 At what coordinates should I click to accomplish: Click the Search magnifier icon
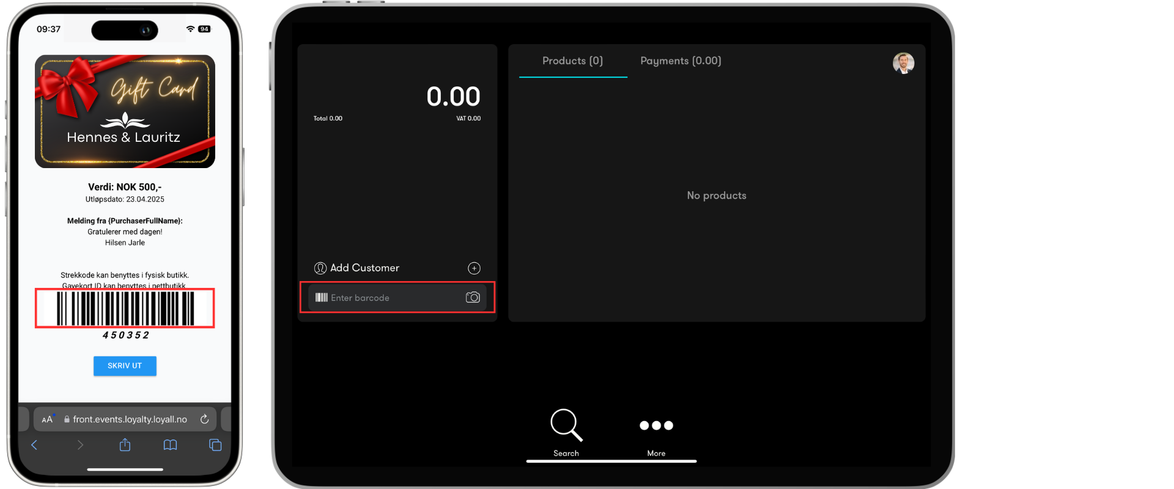tap(566, 425)
